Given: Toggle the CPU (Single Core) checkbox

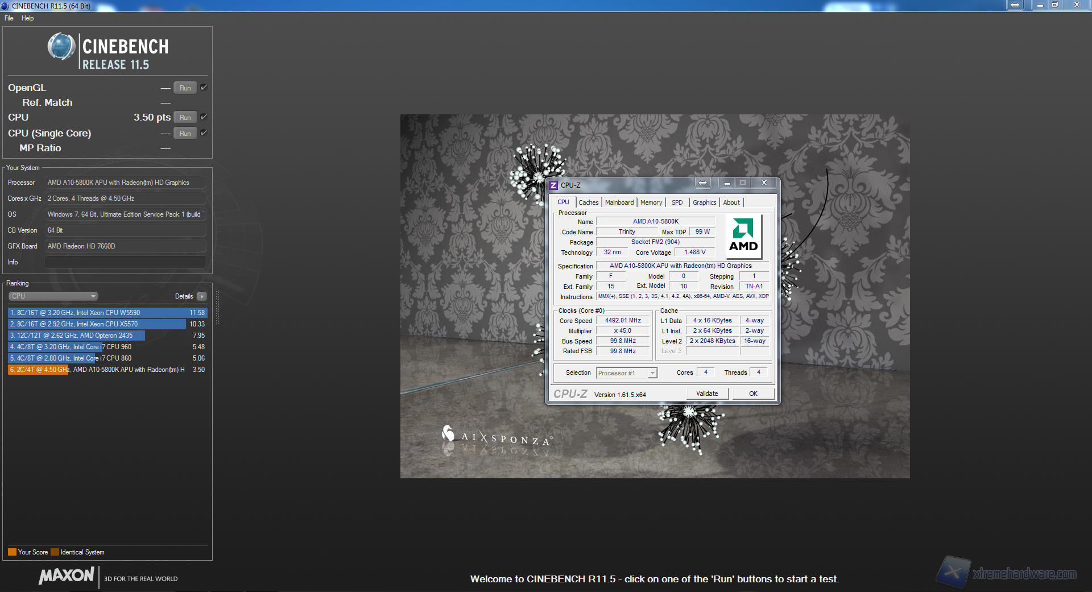Looking at the screenshot, I should coord(204,133).
